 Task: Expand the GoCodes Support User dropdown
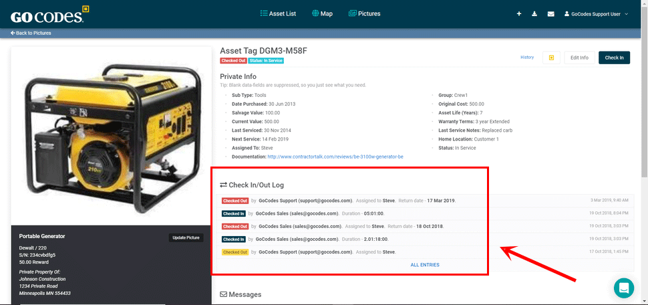597,14
